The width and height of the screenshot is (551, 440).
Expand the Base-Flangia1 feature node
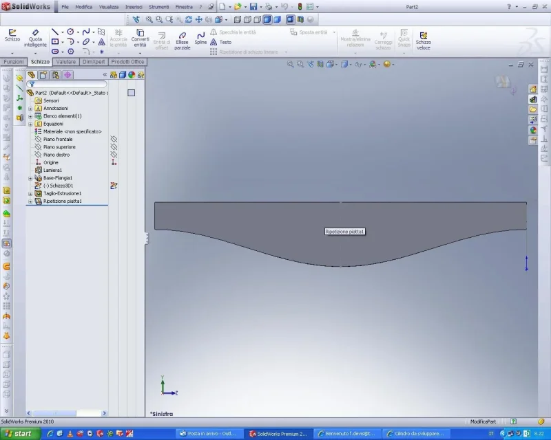click(30, 178)
